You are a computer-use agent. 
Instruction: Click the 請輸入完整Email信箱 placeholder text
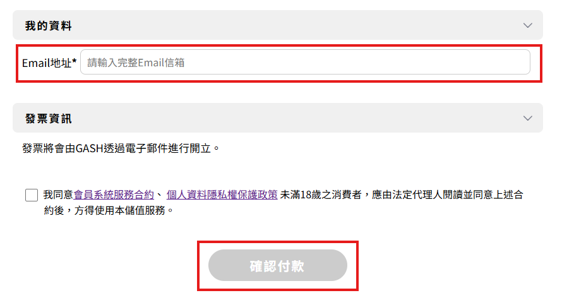pos(136,63)
